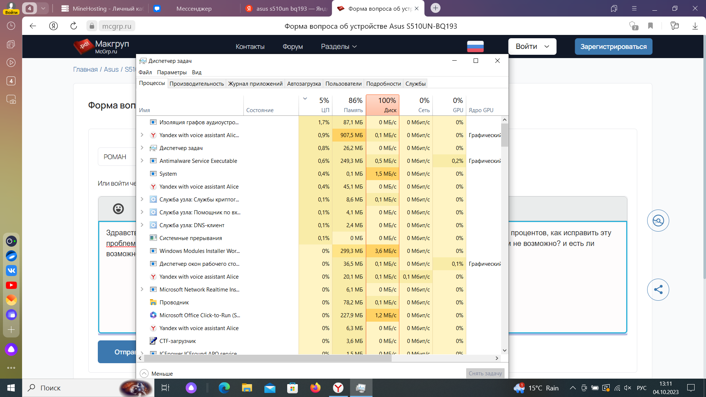Open the Войти dropdown button

coord(532,47)
